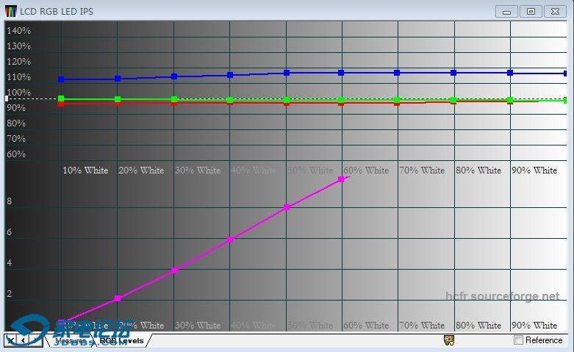This screenshot has height=352, width=574.
Task: Click blue curve point at 90% White
Action: [510, 73]
